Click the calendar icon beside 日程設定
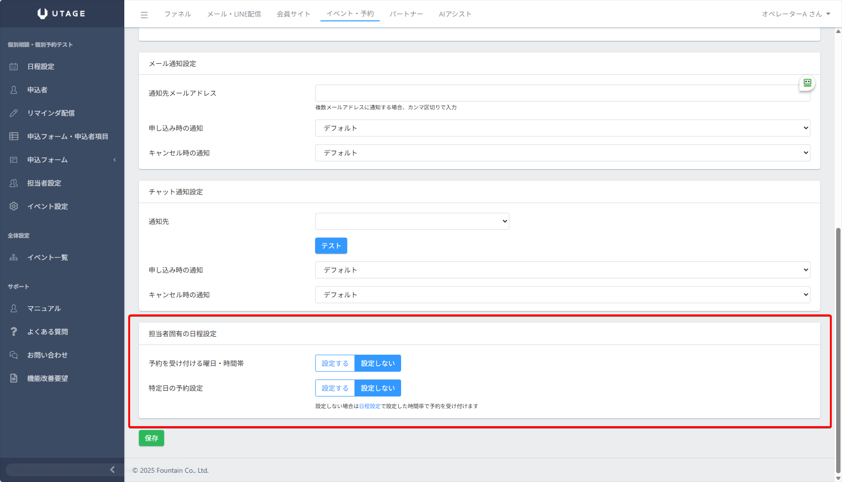 pos(14,67)
